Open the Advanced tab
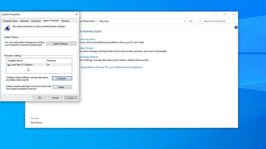266x149 pixels. [x=36, y=21]
